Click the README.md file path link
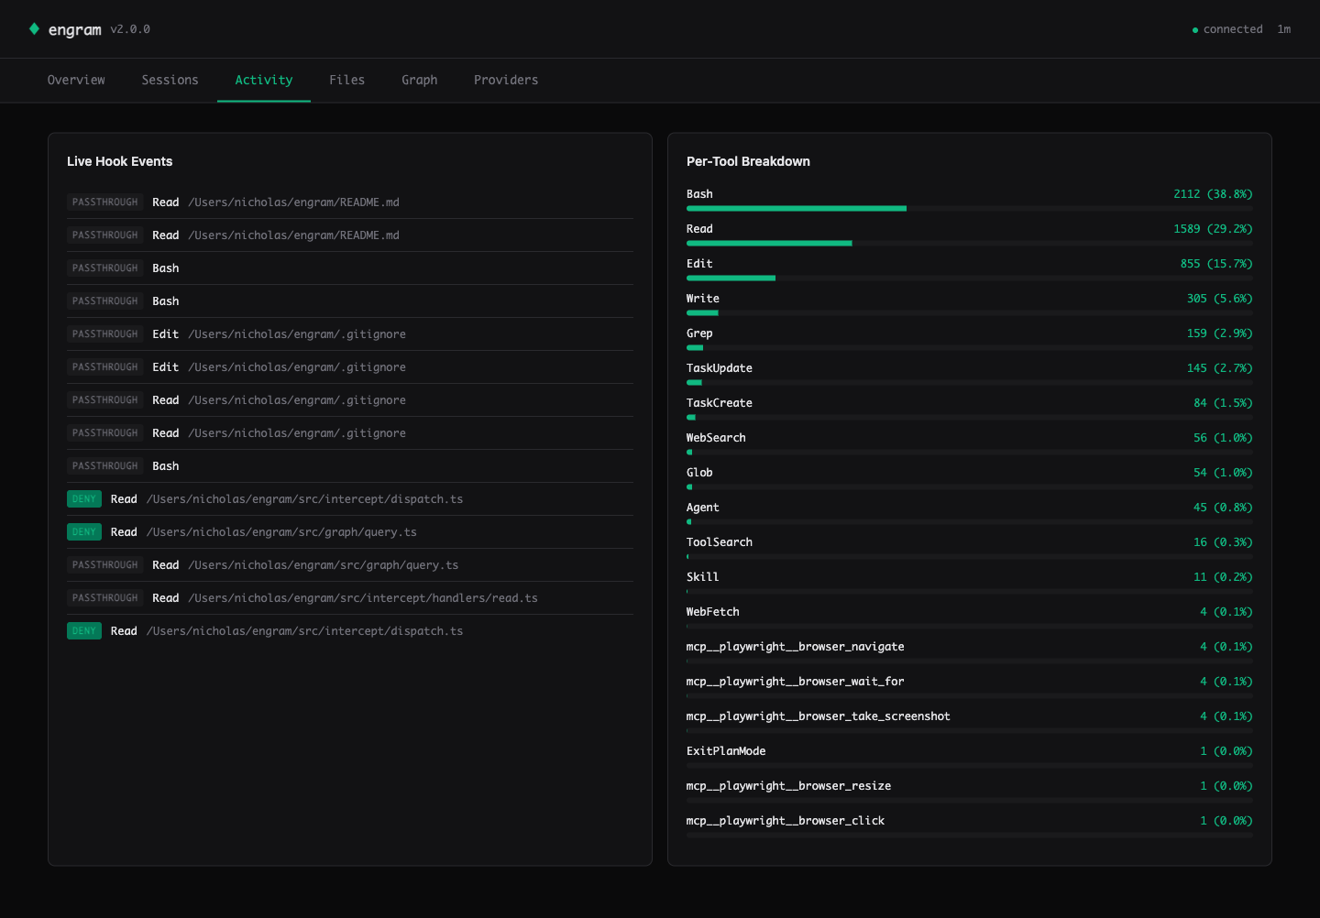This screenshot has height=918, width=1320. (293, 202)
